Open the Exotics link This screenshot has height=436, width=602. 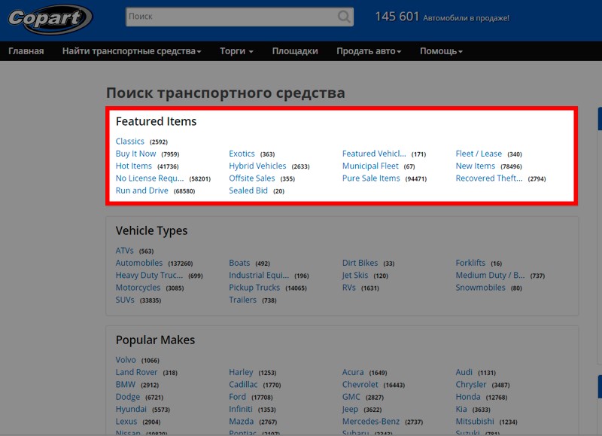coord(242,154)
